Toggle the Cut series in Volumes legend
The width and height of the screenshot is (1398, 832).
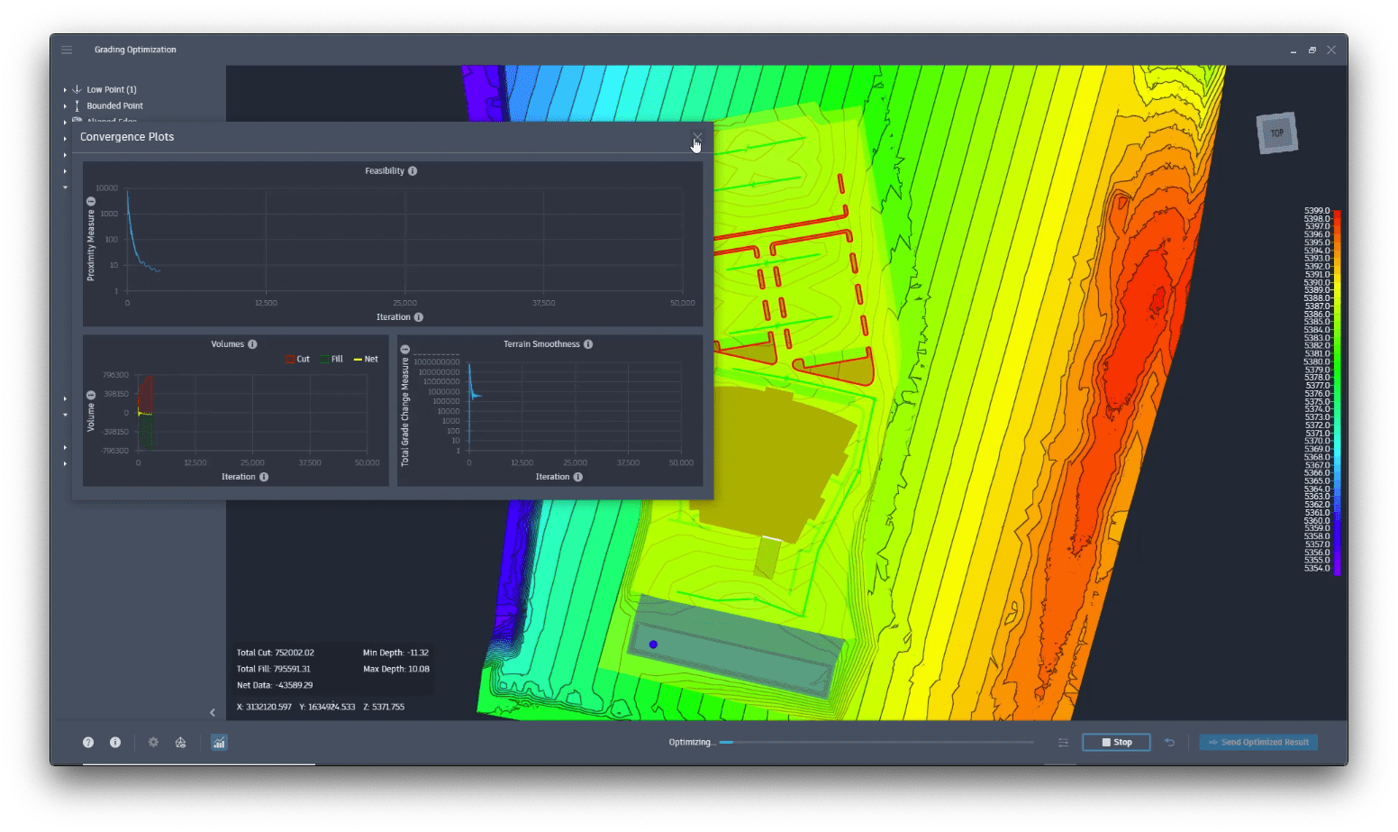tap(297, 360)
